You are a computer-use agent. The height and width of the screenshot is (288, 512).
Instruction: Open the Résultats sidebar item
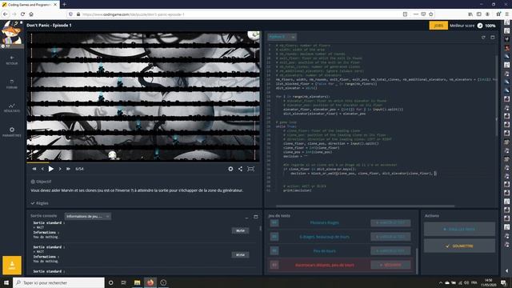click(12, 108)
